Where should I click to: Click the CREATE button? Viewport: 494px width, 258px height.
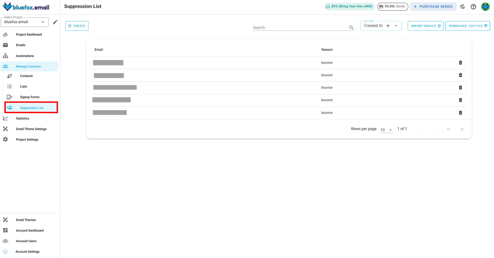coord(77,26)
